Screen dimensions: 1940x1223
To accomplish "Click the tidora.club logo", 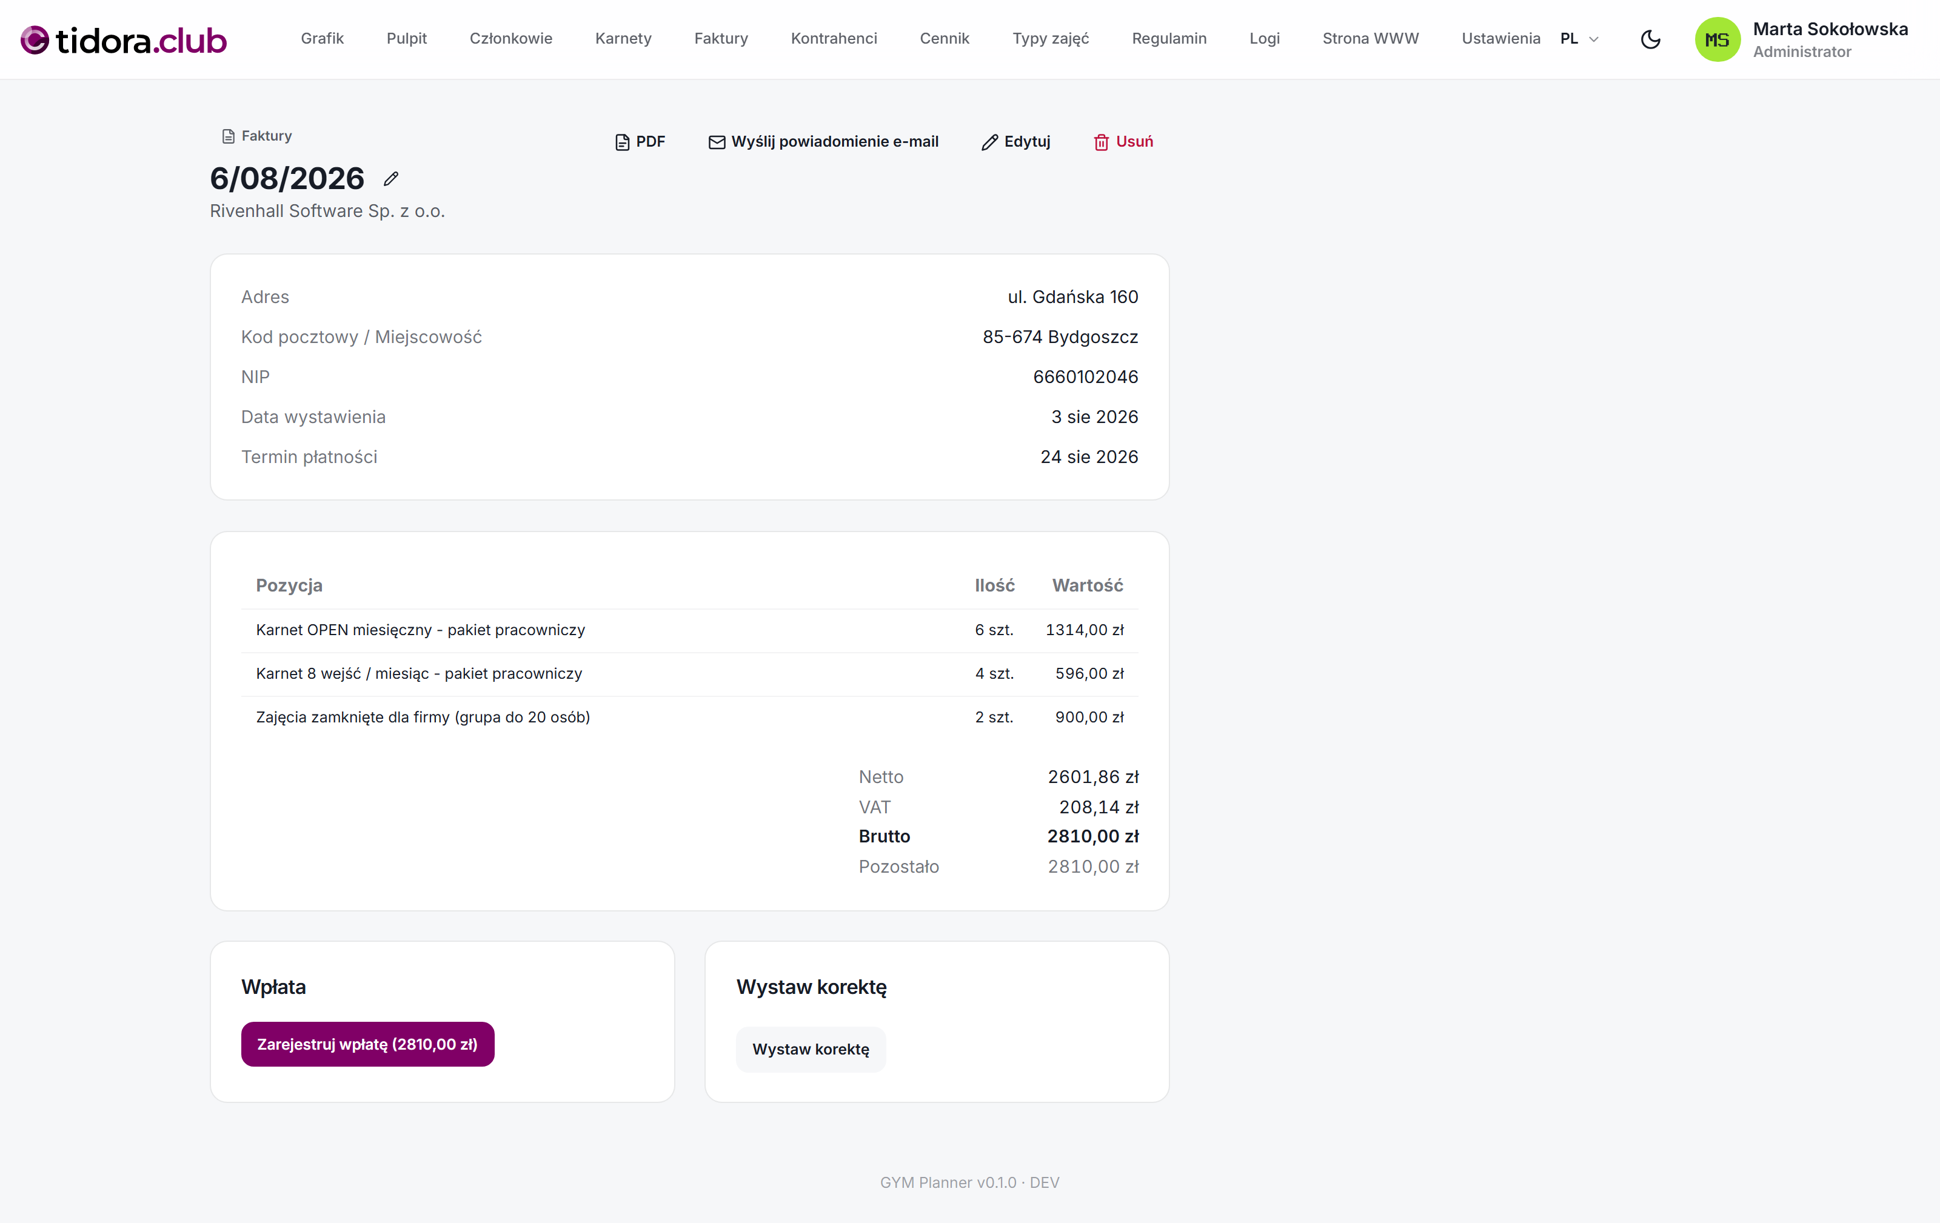I will pyautogui.click(x=124, y=39).
